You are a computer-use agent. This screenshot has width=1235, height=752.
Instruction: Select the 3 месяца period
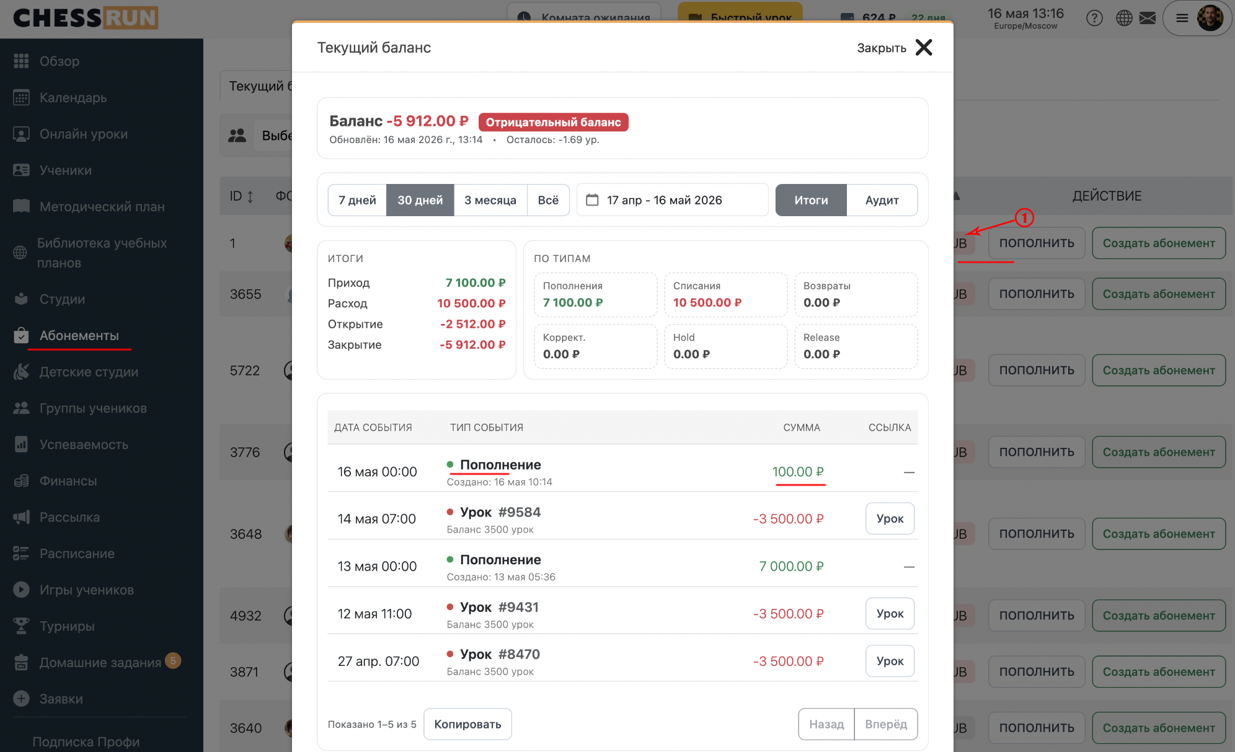(x=490, y=200)
